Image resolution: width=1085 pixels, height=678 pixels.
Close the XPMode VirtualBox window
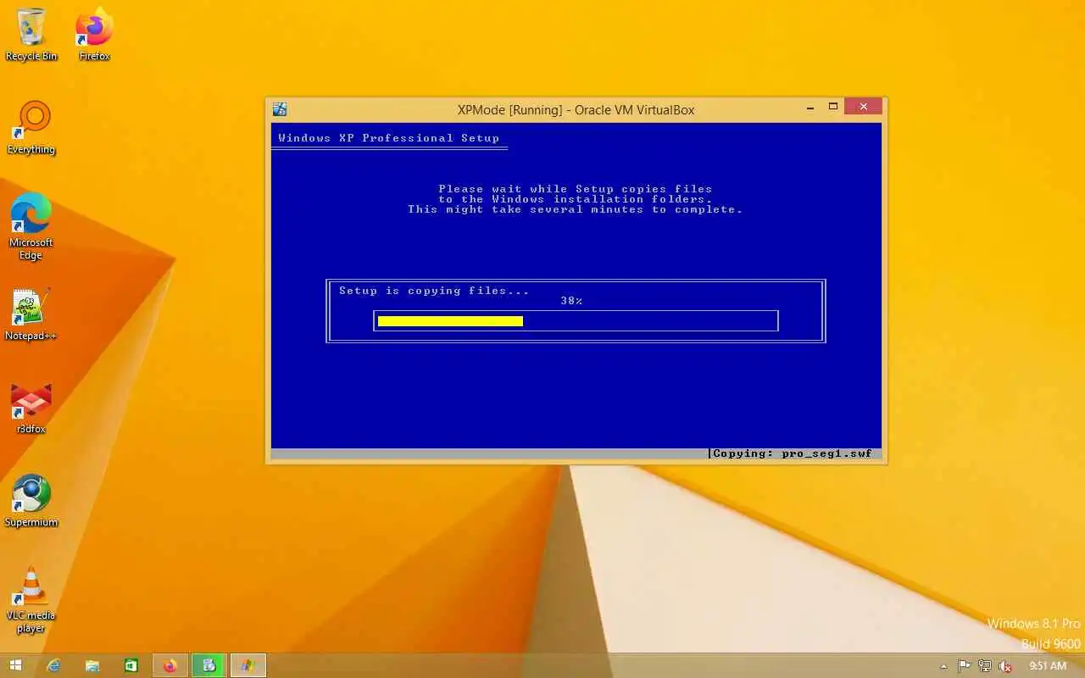(864, 107)
